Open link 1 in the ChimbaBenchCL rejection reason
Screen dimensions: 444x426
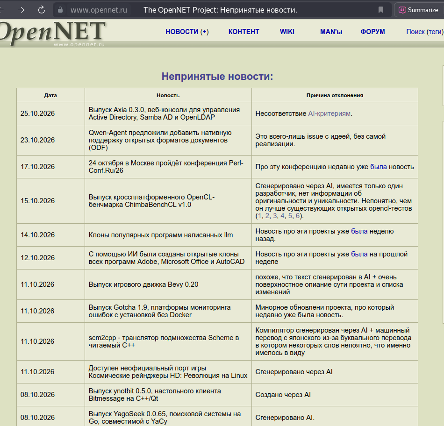tap(259, 216)
